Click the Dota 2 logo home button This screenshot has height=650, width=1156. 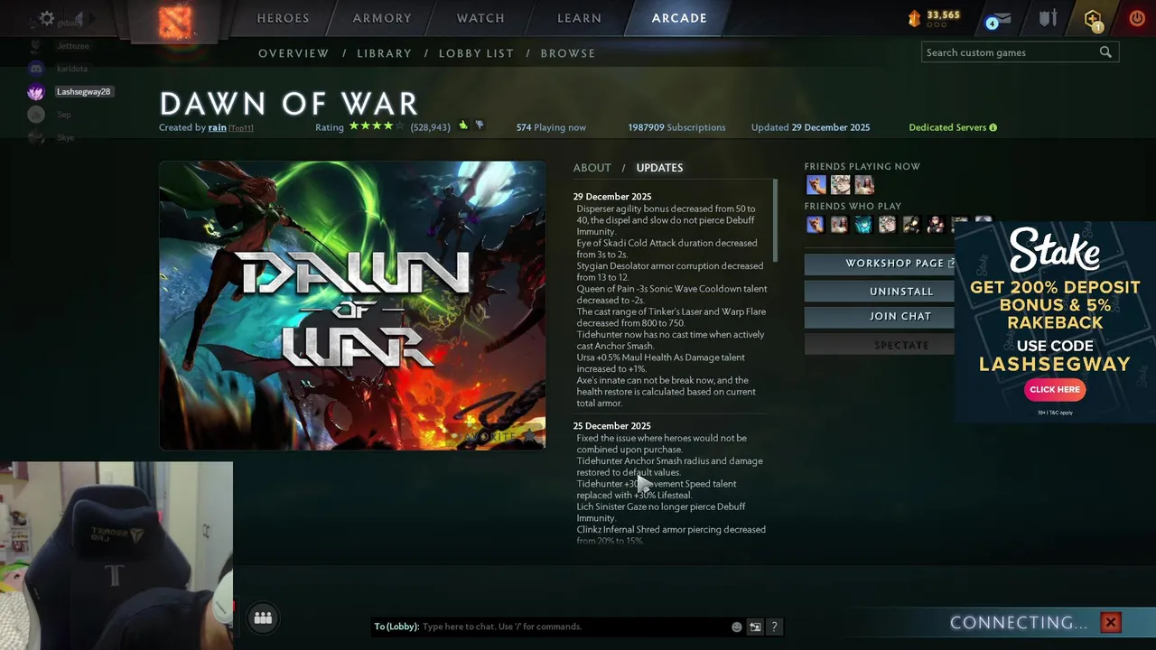point(174,21)
